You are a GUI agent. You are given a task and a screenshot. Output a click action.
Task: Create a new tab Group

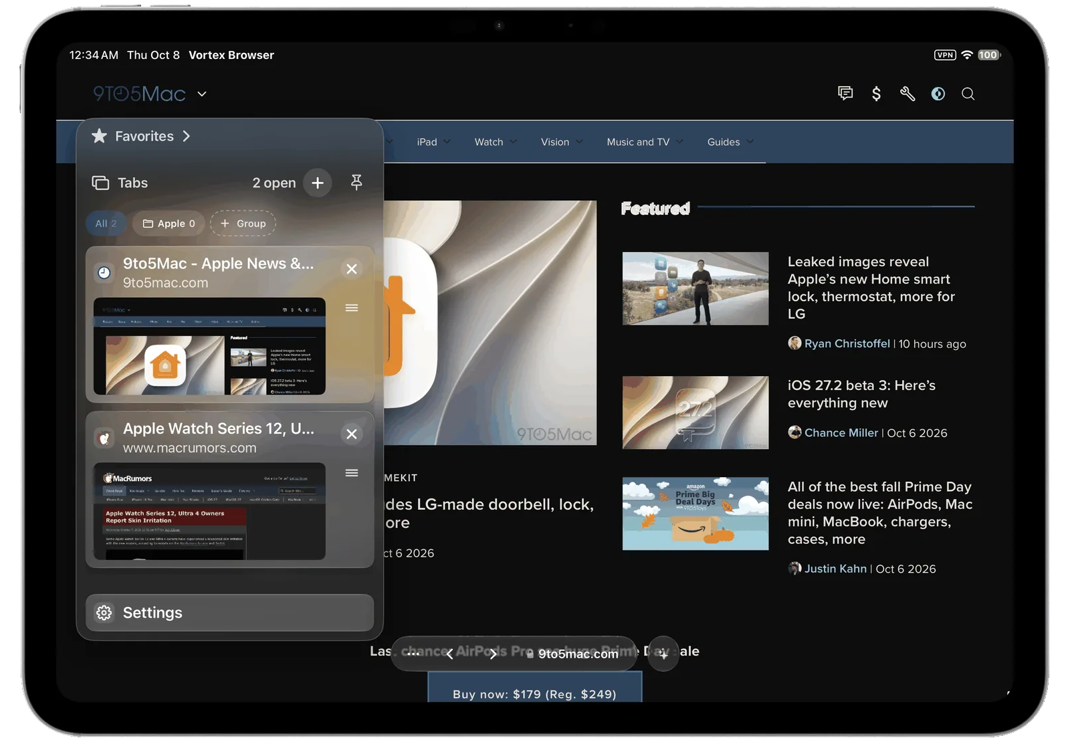point(243,223)
